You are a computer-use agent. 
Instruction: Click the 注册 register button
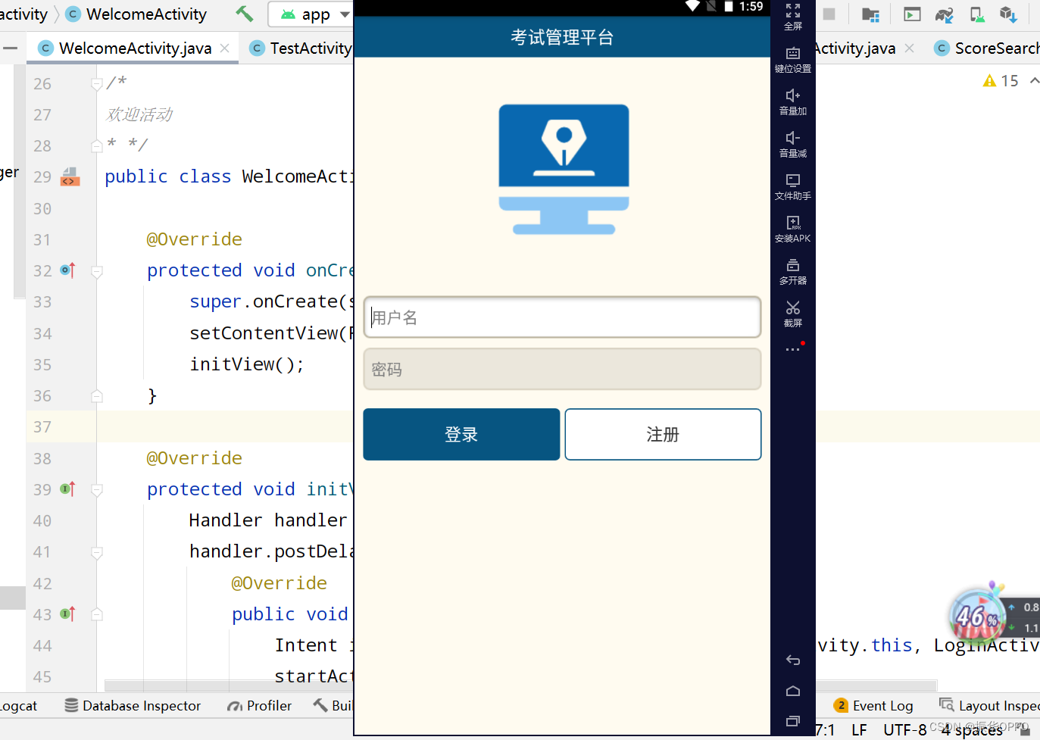click(663, 434)
